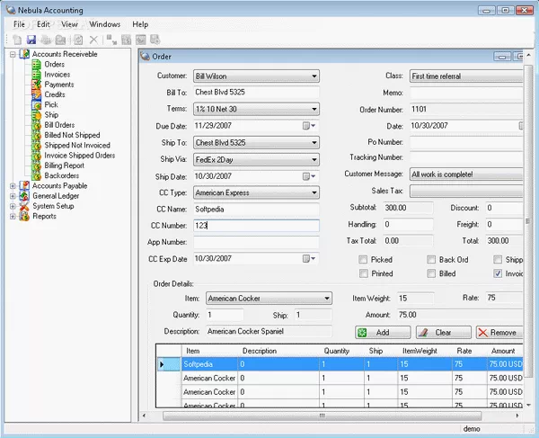Screen dimensions: 539x438
Task: Select the Reports node
Action: [x=44, y=216]
